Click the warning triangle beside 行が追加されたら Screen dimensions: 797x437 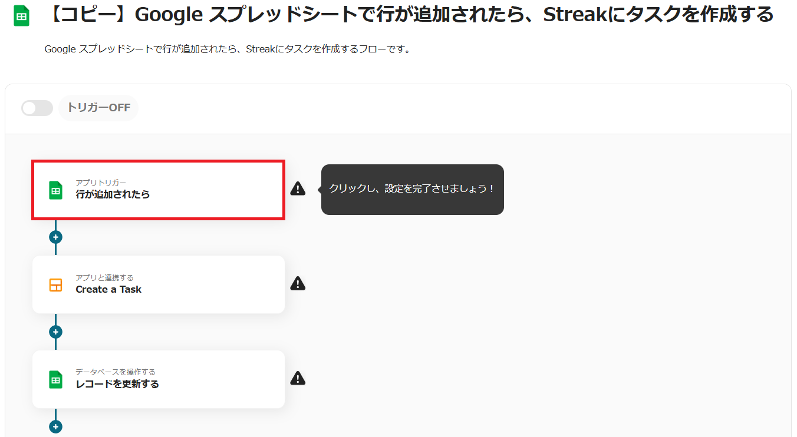pos(298,188)
